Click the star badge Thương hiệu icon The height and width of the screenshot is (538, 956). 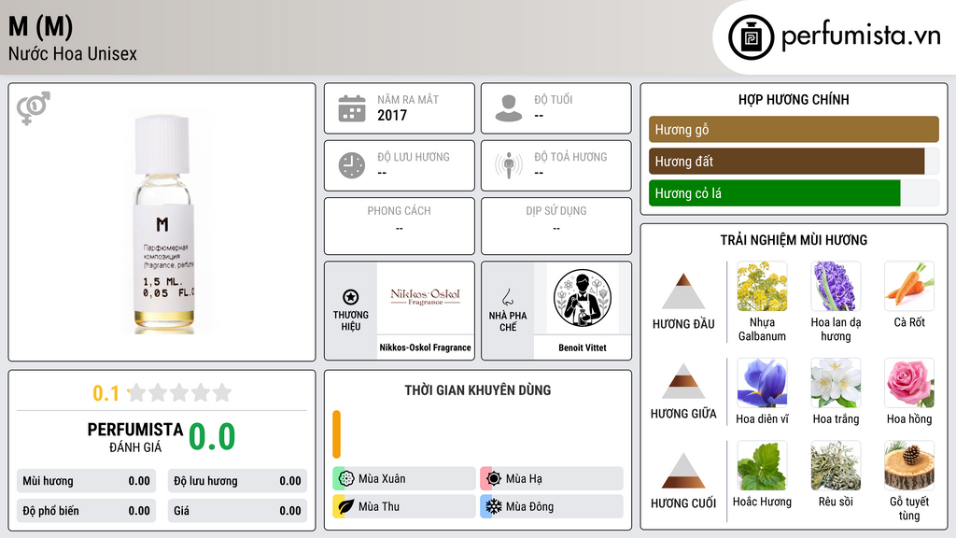pos(351,297)
